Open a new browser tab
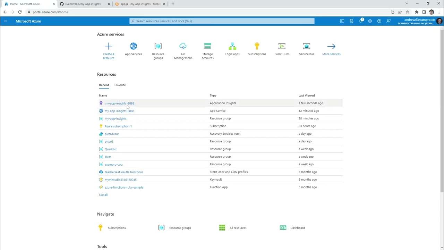The height and width of the screenshot is (250, 444). (x=173, y=4)
